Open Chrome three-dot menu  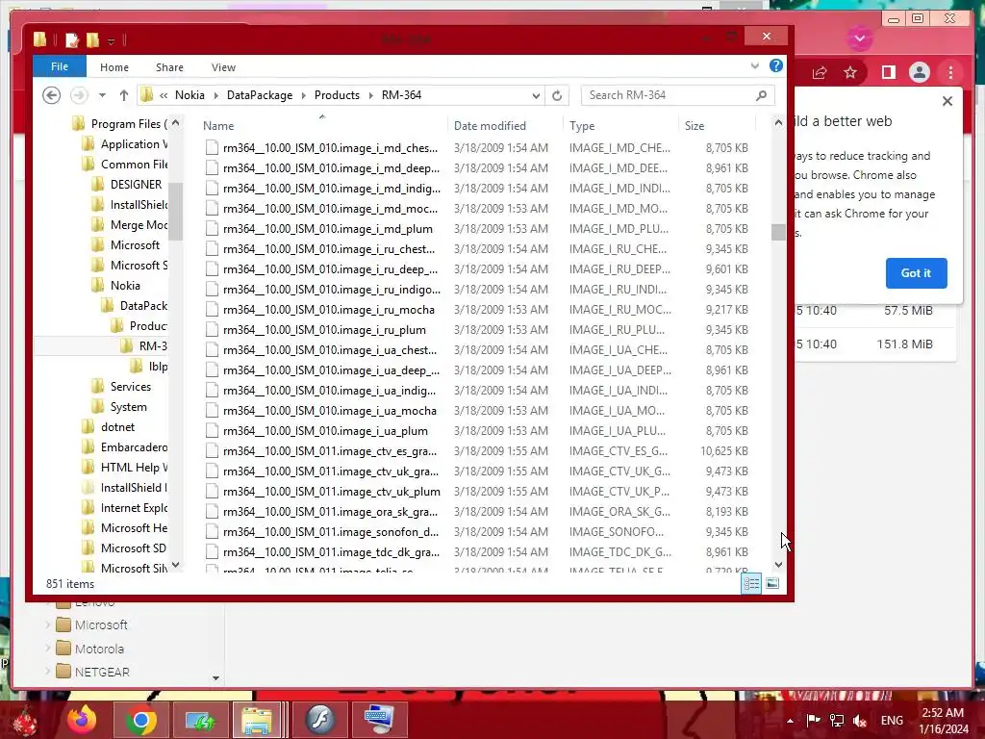point(950,72)
